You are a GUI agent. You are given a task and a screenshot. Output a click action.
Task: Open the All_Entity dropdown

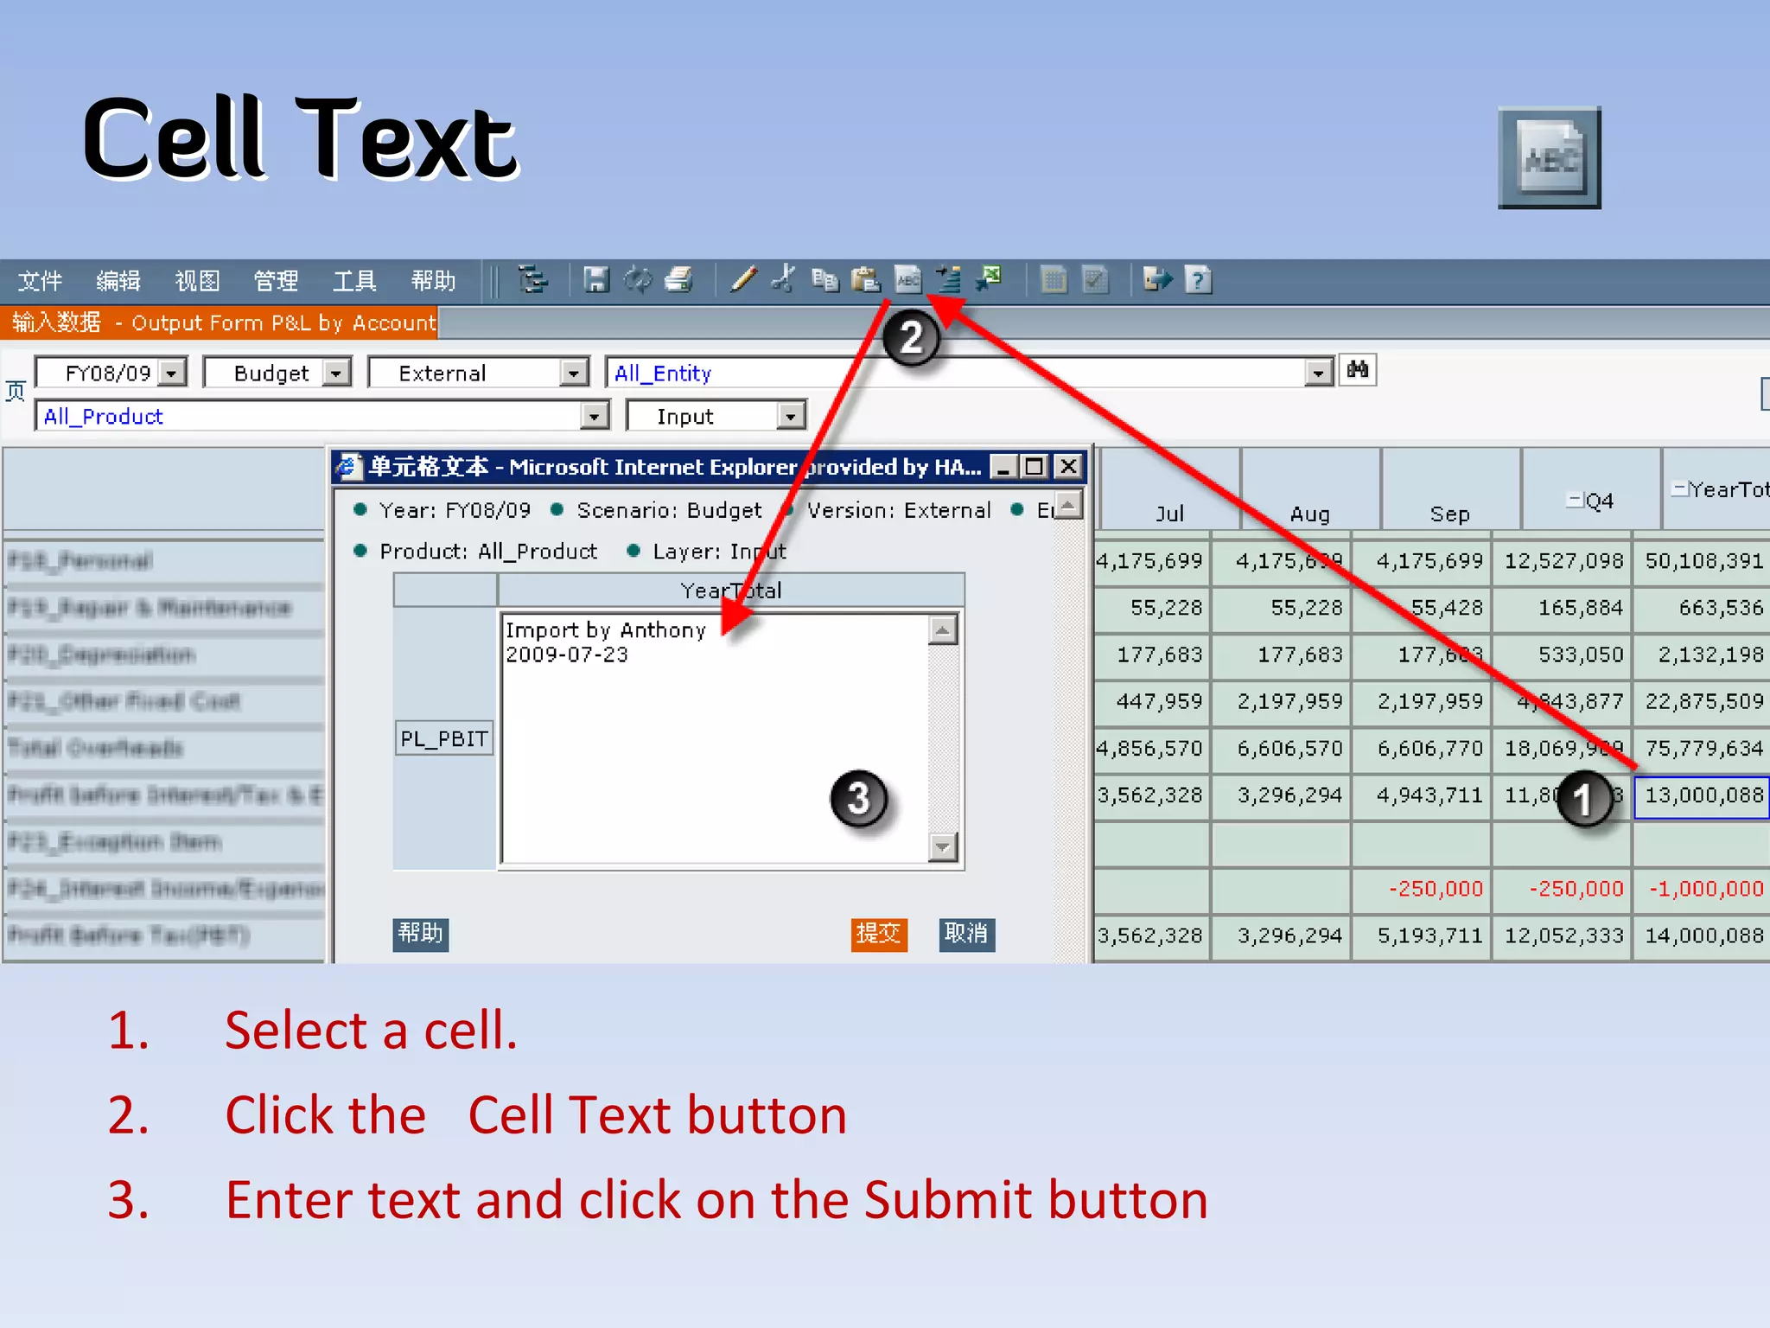[1318, 373]
